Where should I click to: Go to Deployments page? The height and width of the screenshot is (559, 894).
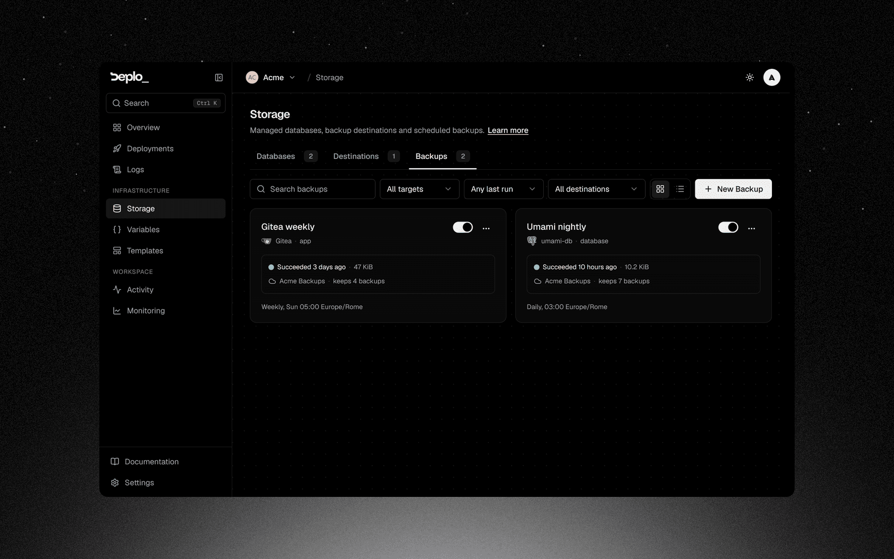166,149
